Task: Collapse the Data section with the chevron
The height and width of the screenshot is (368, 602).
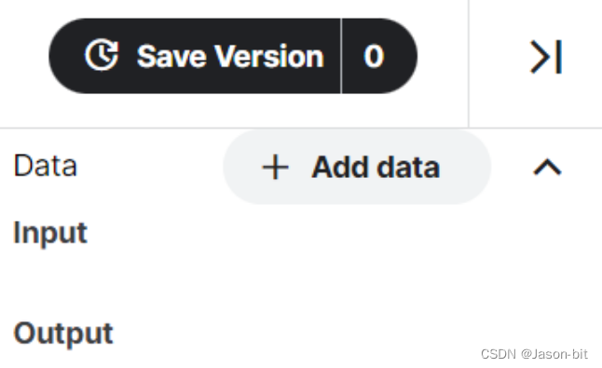Action: 547,168
